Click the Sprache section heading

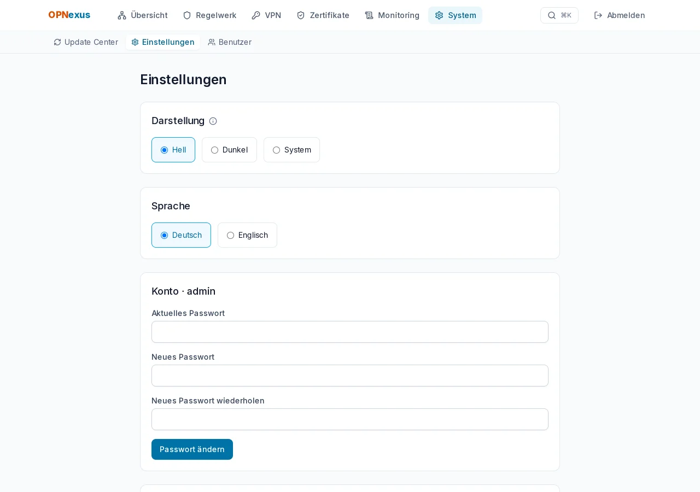(x=171, y=206)
